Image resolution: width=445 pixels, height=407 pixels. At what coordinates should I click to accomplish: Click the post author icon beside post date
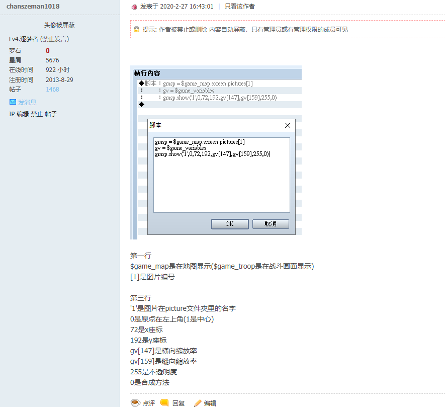click(x=134, y=7)
